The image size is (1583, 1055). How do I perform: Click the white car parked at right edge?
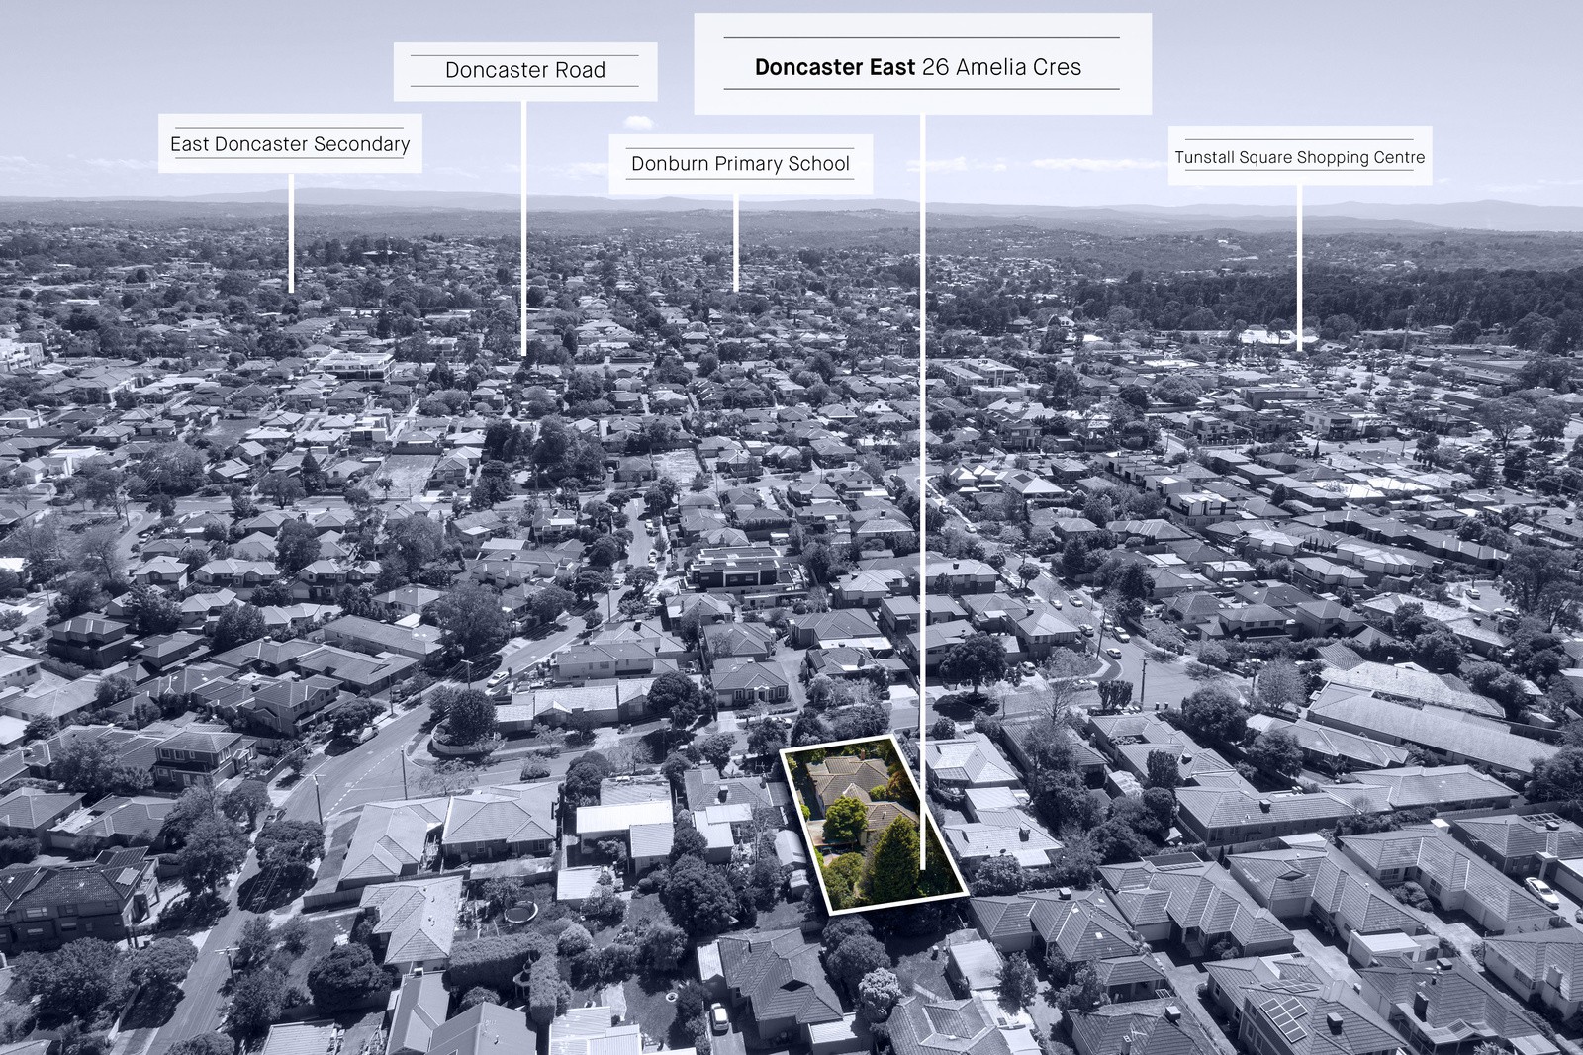[x=1541, y=893]
